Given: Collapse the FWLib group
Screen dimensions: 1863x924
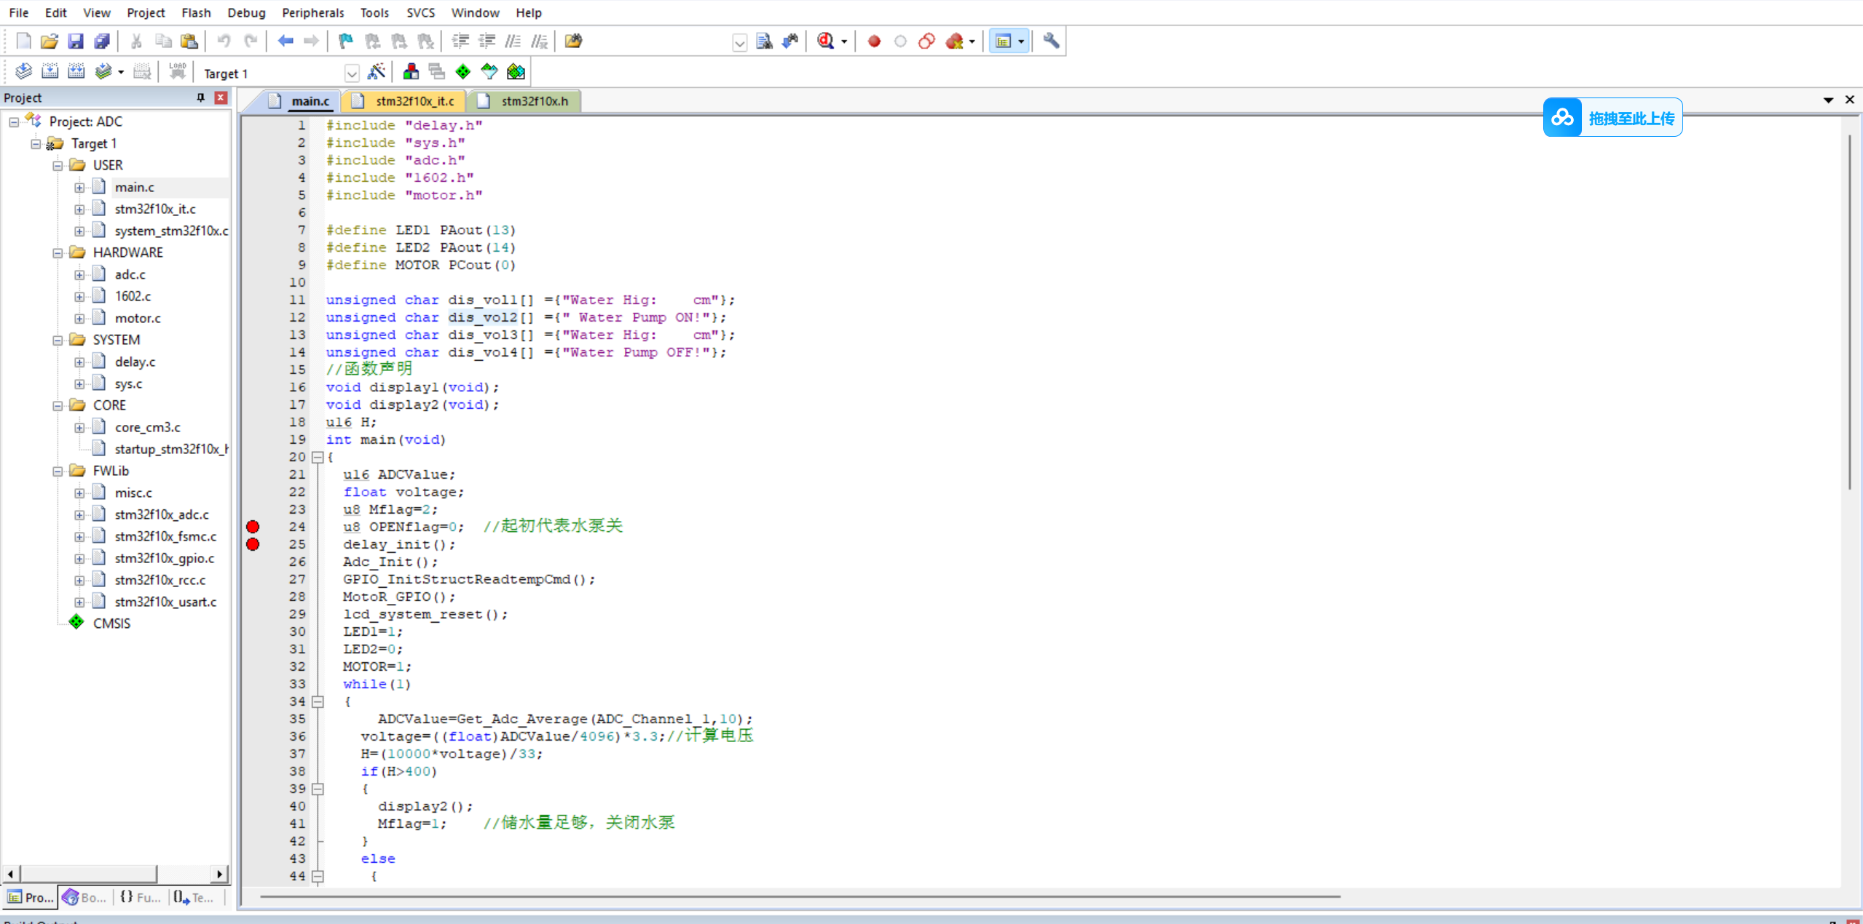Looking at the screenshot, I should [58, 471].
